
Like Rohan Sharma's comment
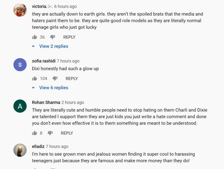(x=35, y=133)
